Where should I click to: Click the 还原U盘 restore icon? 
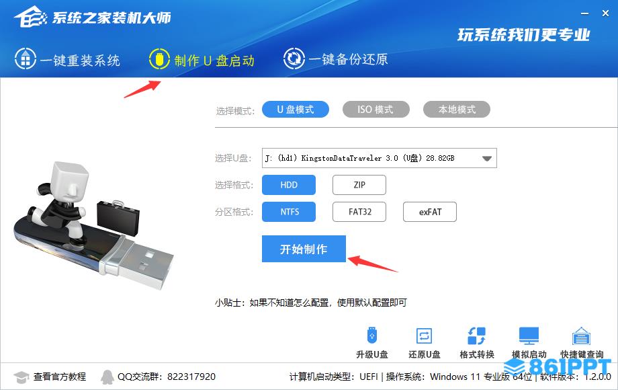point(424,336)
